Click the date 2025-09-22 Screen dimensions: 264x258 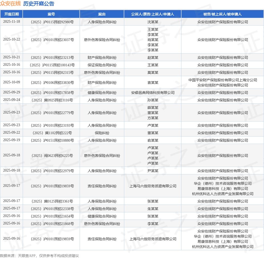click(11, 132)
